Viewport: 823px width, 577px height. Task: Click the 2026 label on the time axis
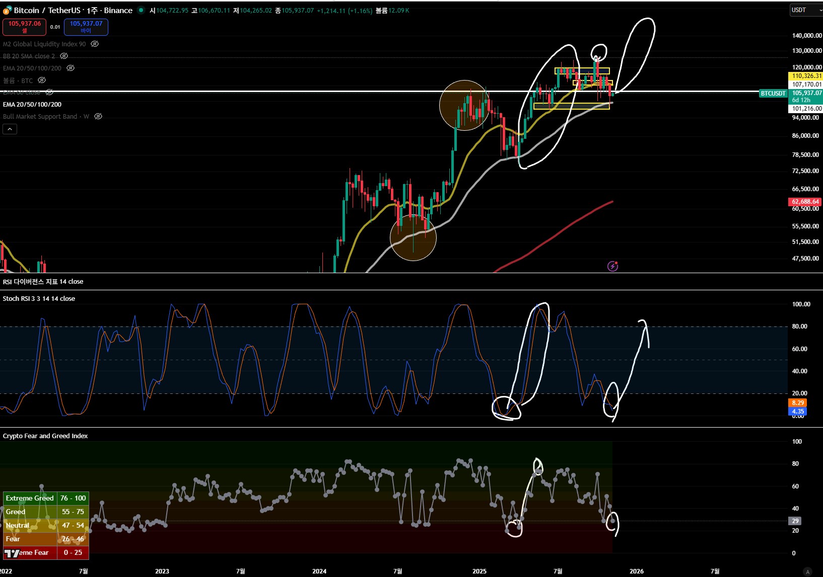tap(637, 571)
